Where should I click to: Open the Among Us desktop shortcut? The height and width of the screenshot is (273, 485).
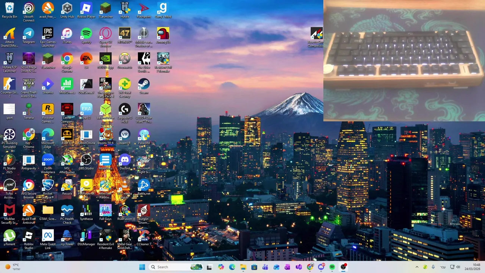point(163,36)
